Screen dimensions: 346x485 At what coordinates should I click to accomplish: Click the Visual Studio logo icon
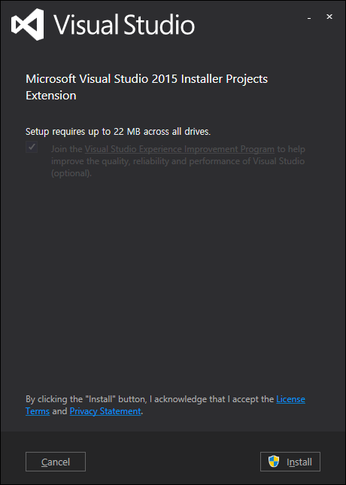tap(27, 24)
